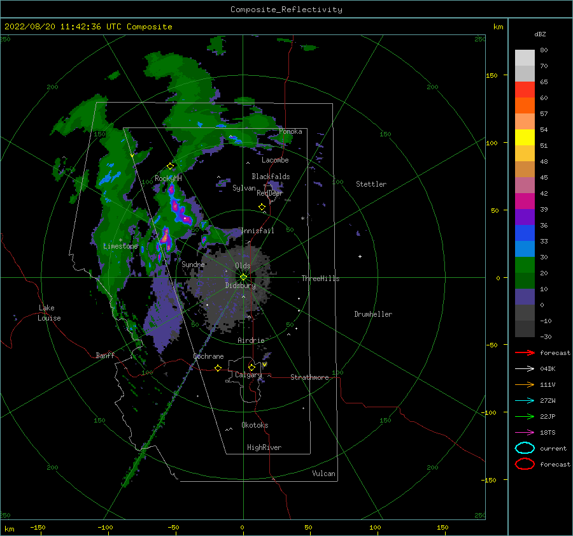The height and width of the screenshot is (536, 573).
Task: Click the Airdrie city label
Action: (251, 340)
